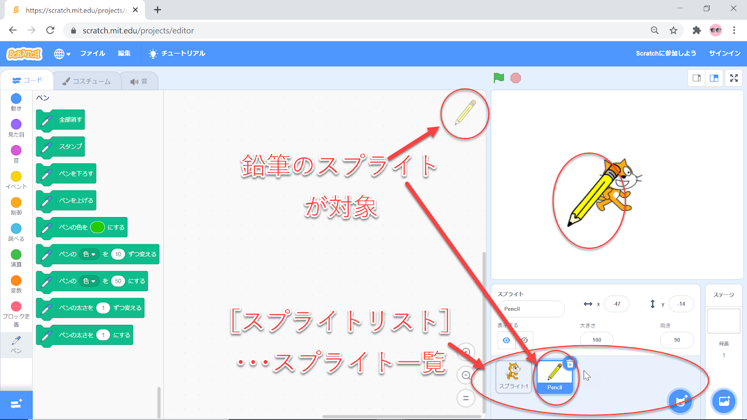Open the ファイル menu

[92, 53]
